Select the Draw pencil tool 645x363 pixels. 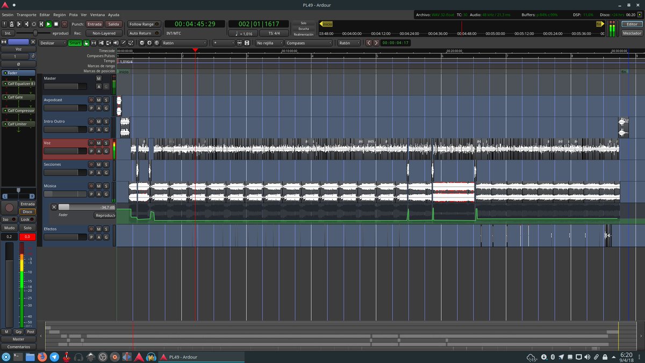[124, 42]
